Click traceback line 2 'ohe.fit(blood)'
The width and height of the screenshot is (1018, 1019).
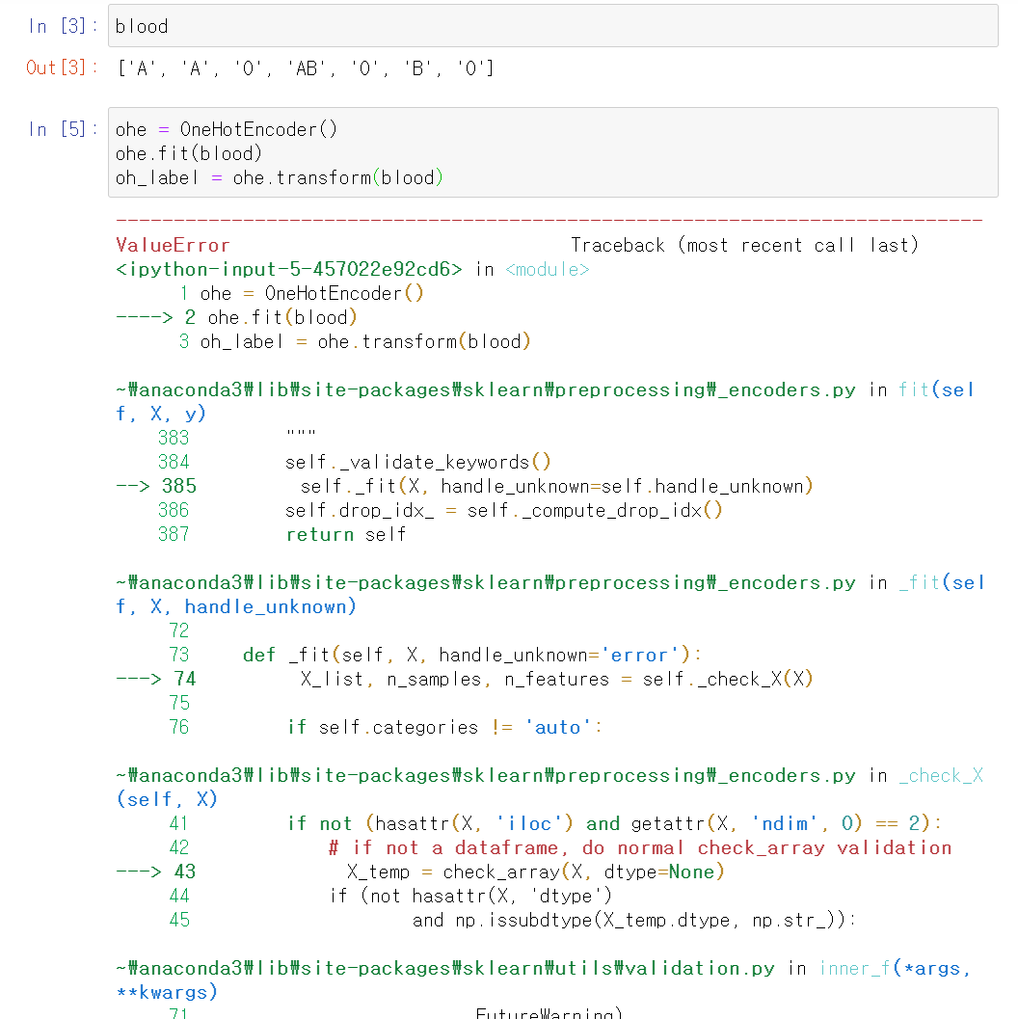tap(281, 317)
